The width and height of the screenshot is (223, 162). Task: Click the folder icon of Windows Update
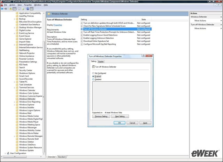tap(17, 151)
